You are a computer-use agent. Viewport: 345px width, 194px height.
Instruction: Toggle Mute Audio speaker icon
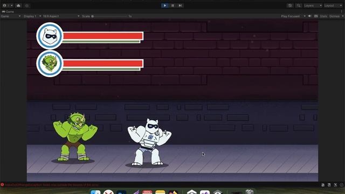coord(310,16)
